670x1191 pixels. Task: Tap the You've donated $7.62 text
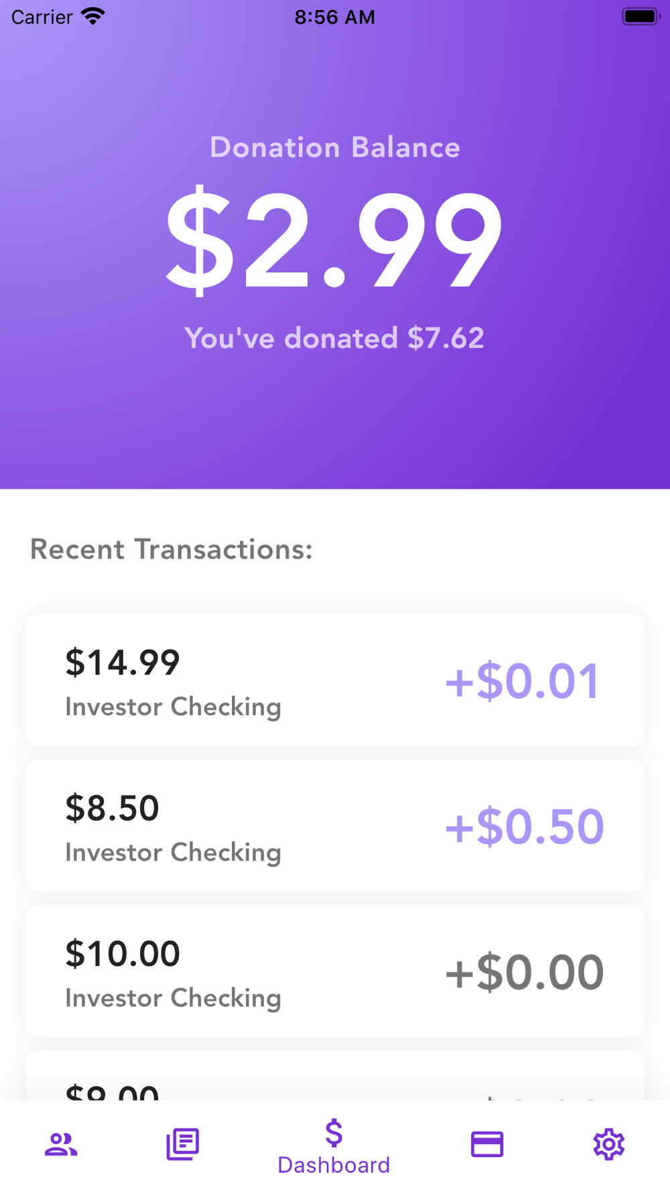coord(334,338)
